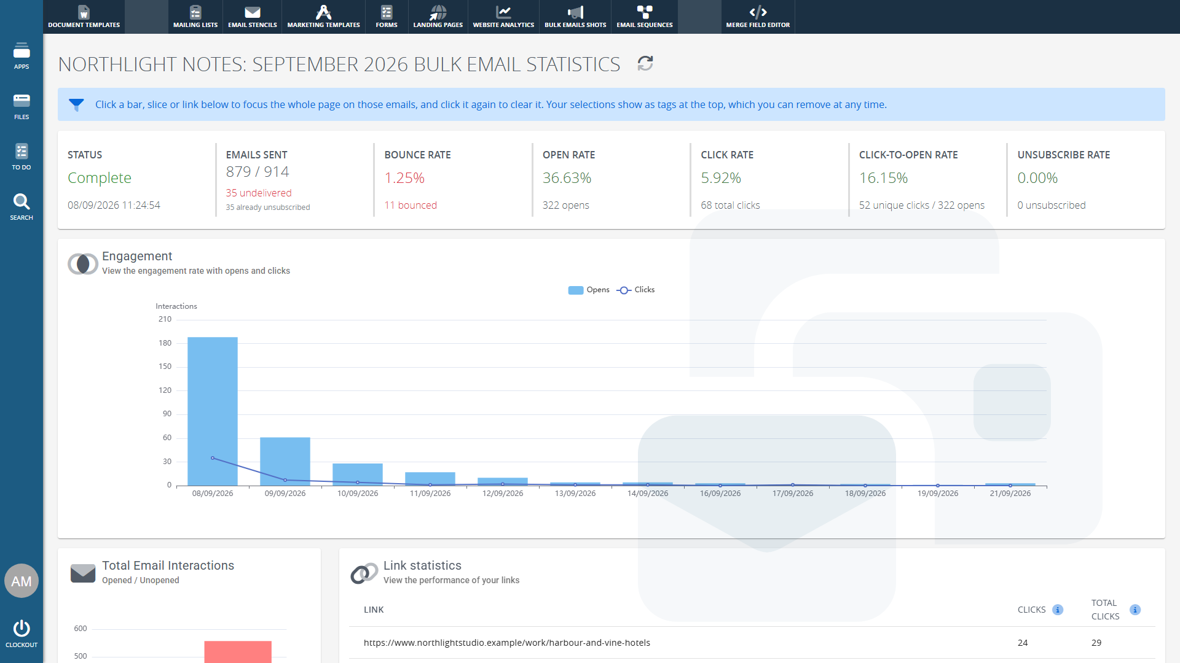Toggle the Opens legend series
This screenshot has height=663, width=1180.
(589, 290)
